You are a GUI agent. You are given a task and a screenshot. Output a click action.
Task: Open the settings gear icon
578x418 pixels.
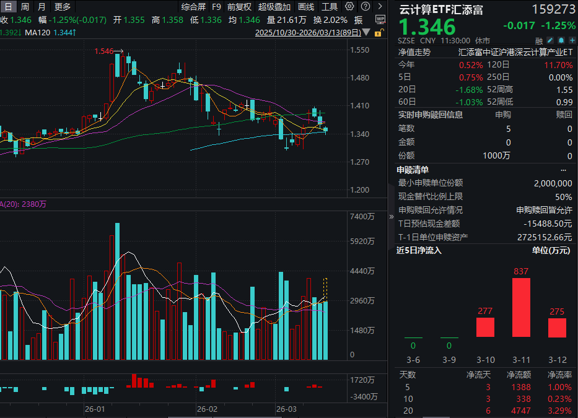tap(349, 7)
